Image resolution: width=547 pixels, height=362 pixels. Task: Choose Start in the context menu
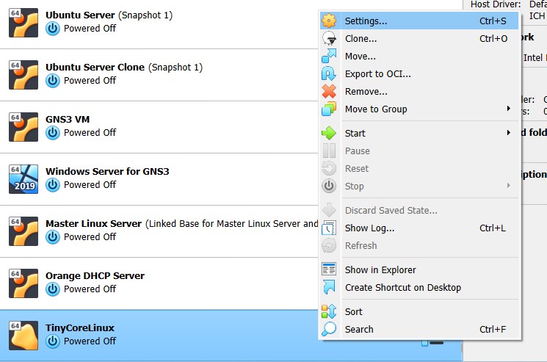point(419,133)
